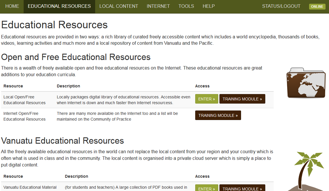Click STATUS/LOGOUT in the navigation bar
329x191 pixels.
[281, 6]
